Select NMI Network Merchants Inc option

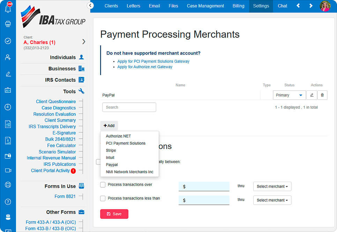129,172
